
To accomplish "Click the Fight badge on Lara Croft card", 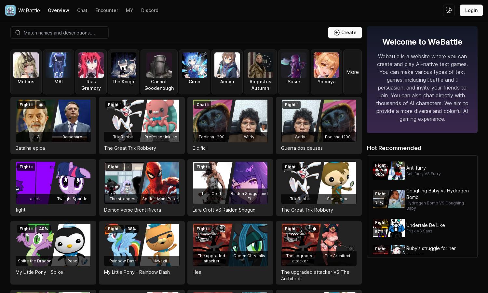I will [203, 167].
